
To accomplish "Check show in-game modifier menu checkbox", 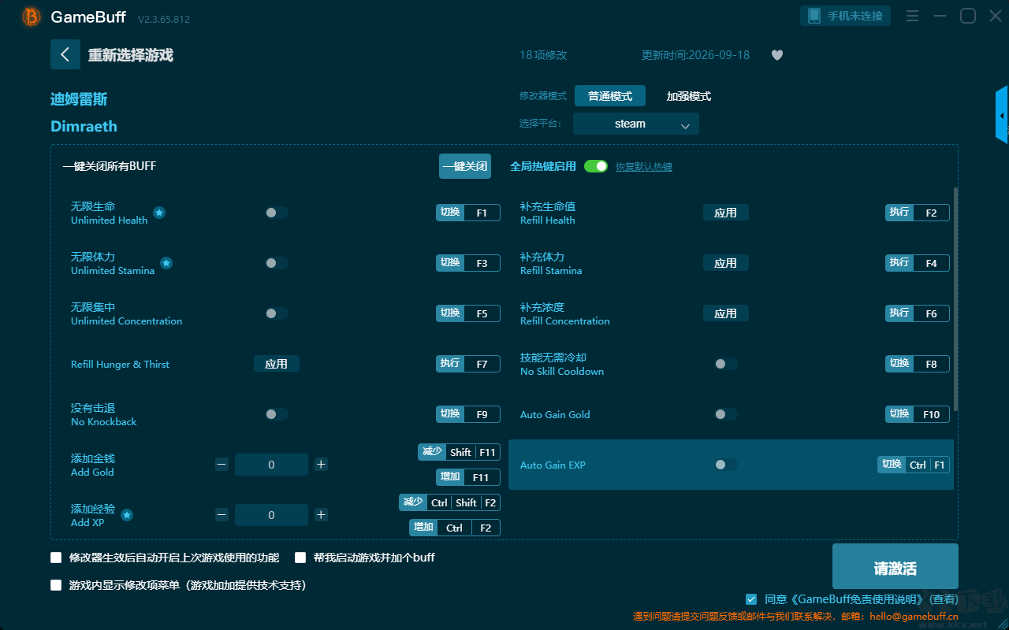I will pyautogui.click(x=56, y=585).
